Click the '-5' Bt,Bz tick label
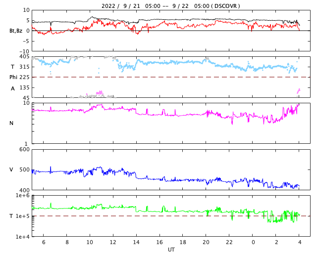The height and width of the screenshot is (253, 317). (26, 41)
